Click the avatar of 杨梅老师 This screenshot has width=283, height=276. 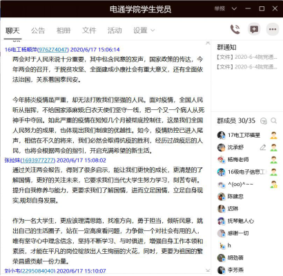pos(221,160)
